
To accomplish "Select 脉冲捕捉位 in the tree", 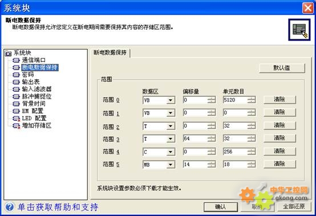I will coord(37,96).
